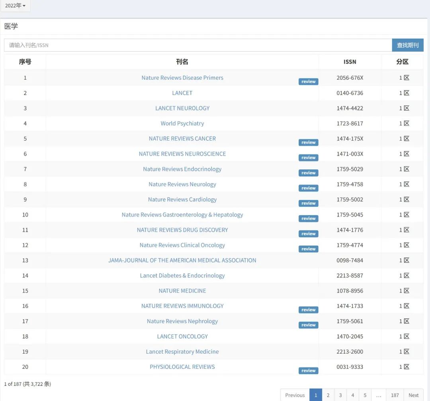The image size is (430, 401).
Task: Open JAMA-Journal of the American Medical Association
Action: [x=182, y=260]
